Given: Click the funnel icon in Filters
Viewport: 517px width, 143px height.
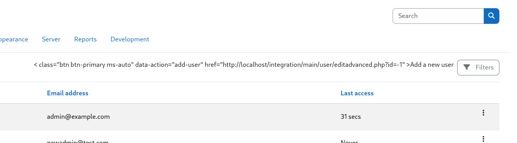Looking at the screenshot, I should pos(467,68).
